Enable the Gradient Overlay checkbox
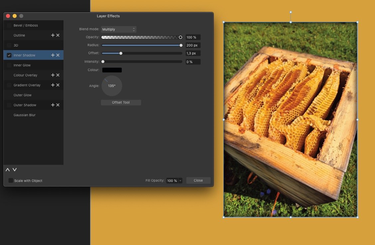 pos(9,85)
